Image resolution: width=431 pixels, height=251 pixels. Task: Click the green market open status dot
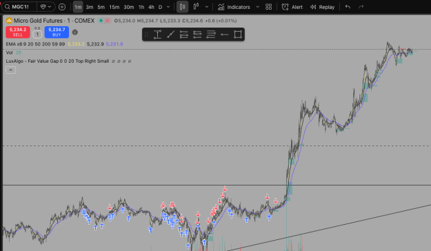[101, 21]
